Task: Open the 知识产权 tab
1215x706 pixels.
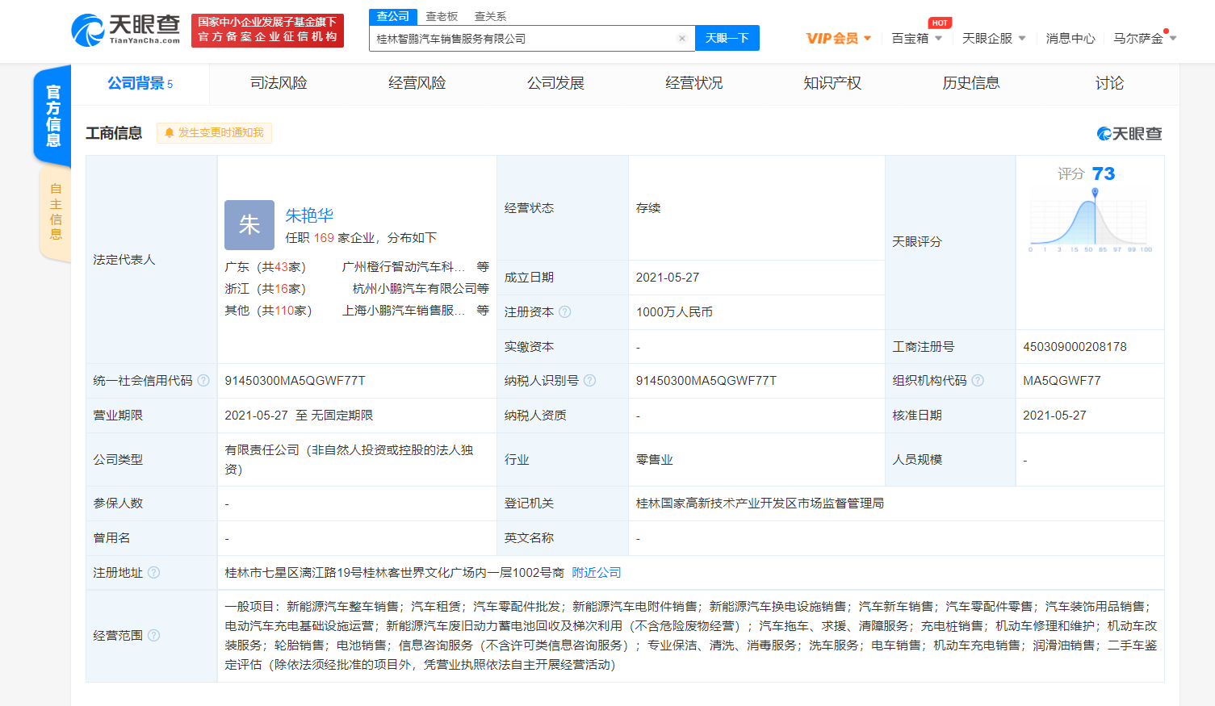Action: point(832,84)
